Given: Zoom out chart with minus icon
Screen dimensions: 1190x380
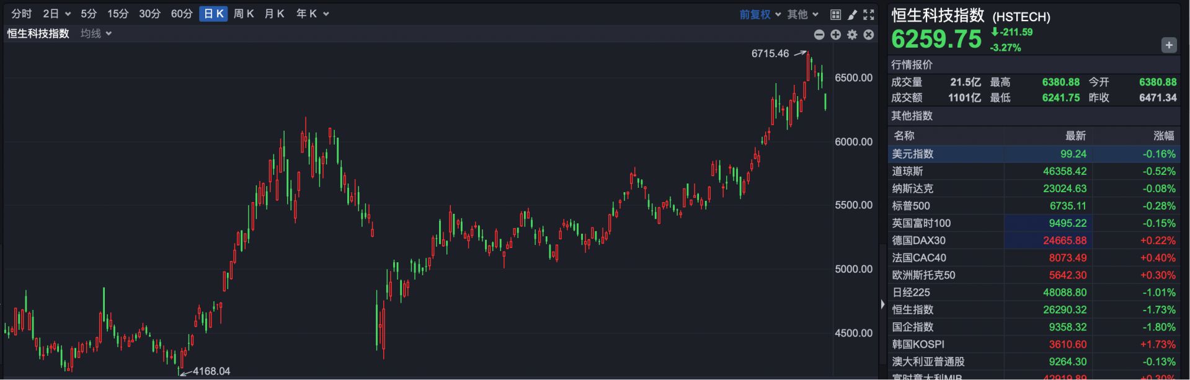Looking at the screenshot, I should 819,35.
